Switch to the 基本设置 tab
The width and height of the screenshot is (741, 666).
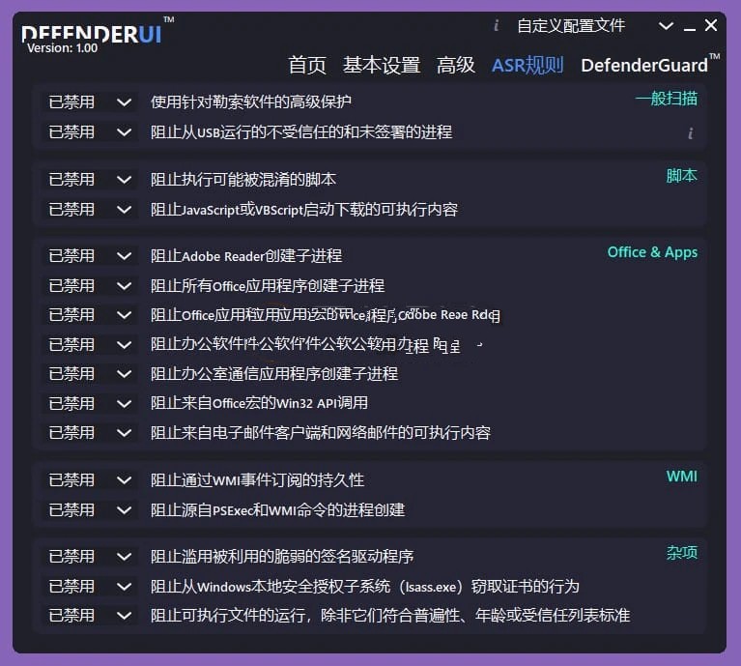point(382,65)
